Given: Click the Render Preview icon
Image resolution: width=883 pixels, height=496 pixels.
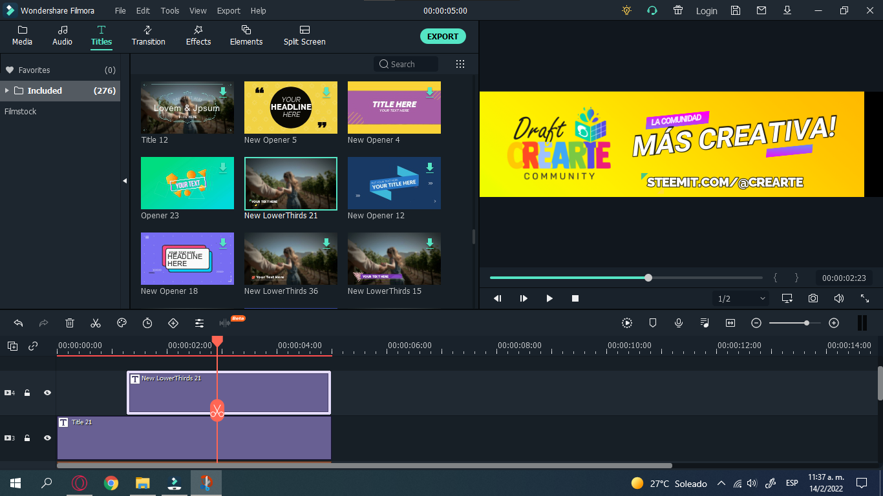Looking at the screenshot, I should (x=627, y=323).
